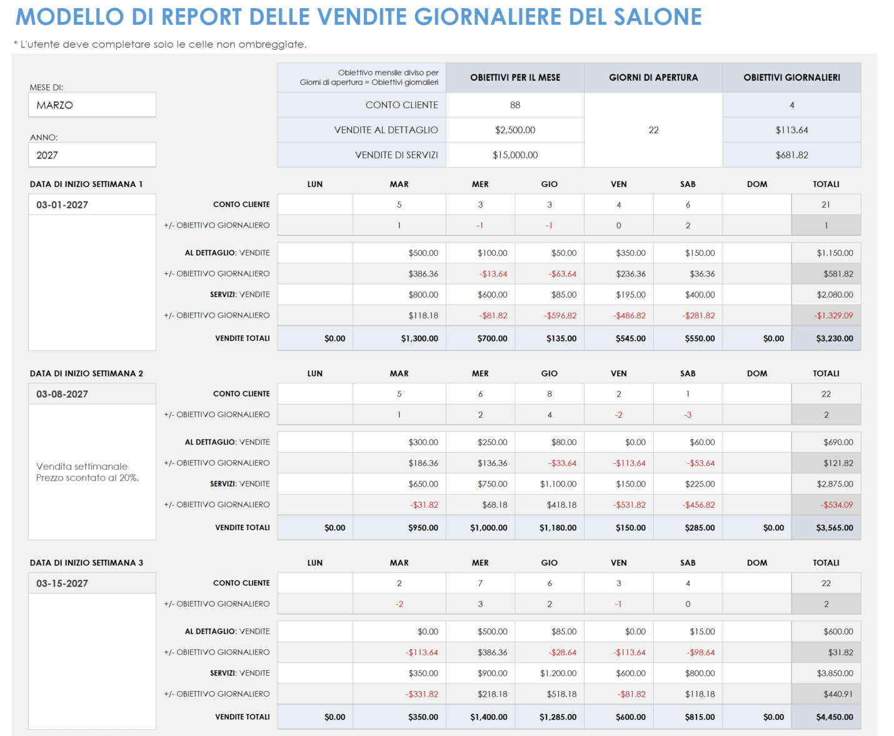Screen dimensions: 894x736
Task: Click the OBIETTIVI GIORNALIERI header
Action: click(x=791, y=78)
